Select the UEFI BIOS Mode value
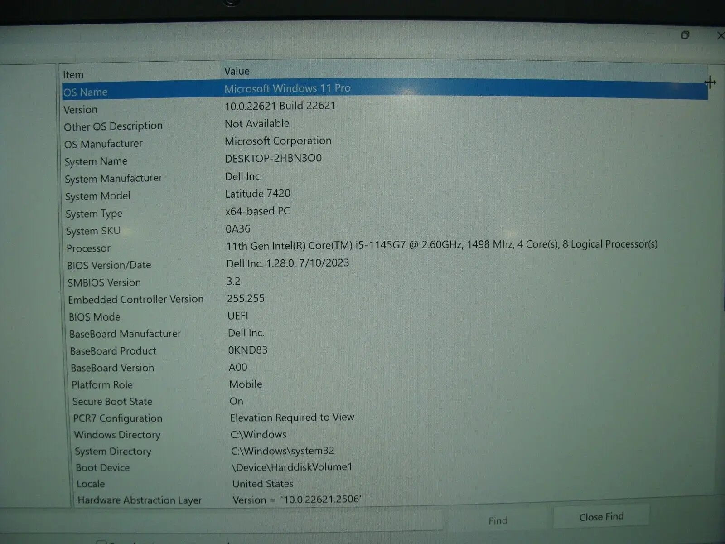 pos(238,316)
